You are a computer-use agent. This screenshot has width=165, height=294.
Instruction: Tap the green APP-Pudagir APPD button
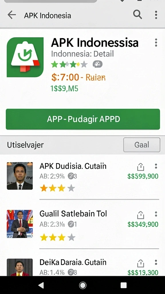[x=83, y=119]
